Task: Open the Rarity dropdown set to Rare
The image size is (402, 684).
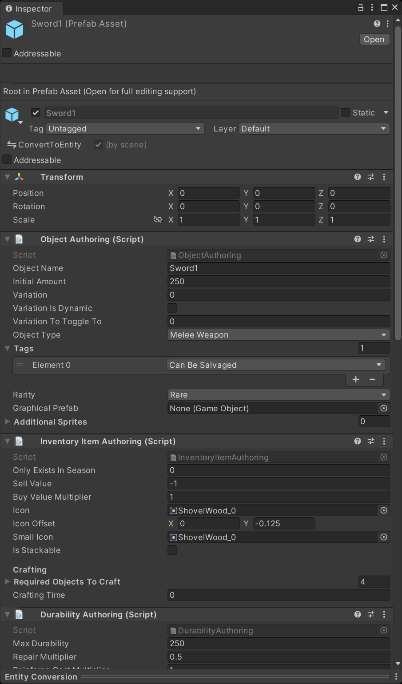Action: click(x=278, y=395)
